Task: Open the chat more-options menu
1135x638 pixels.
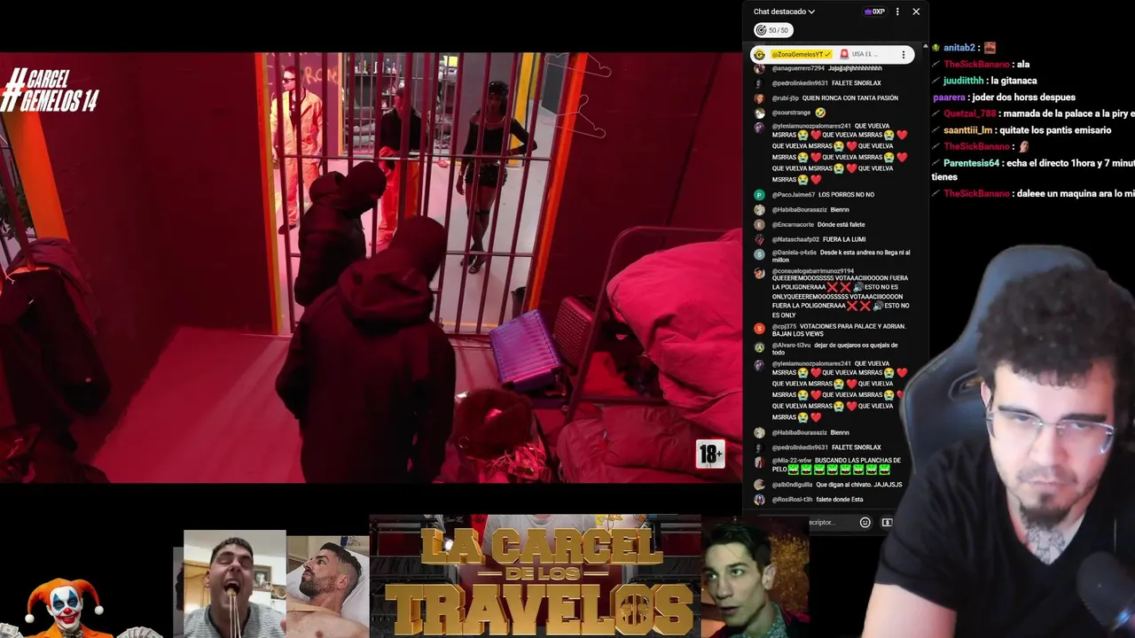Action: click(x=897, y=12)
